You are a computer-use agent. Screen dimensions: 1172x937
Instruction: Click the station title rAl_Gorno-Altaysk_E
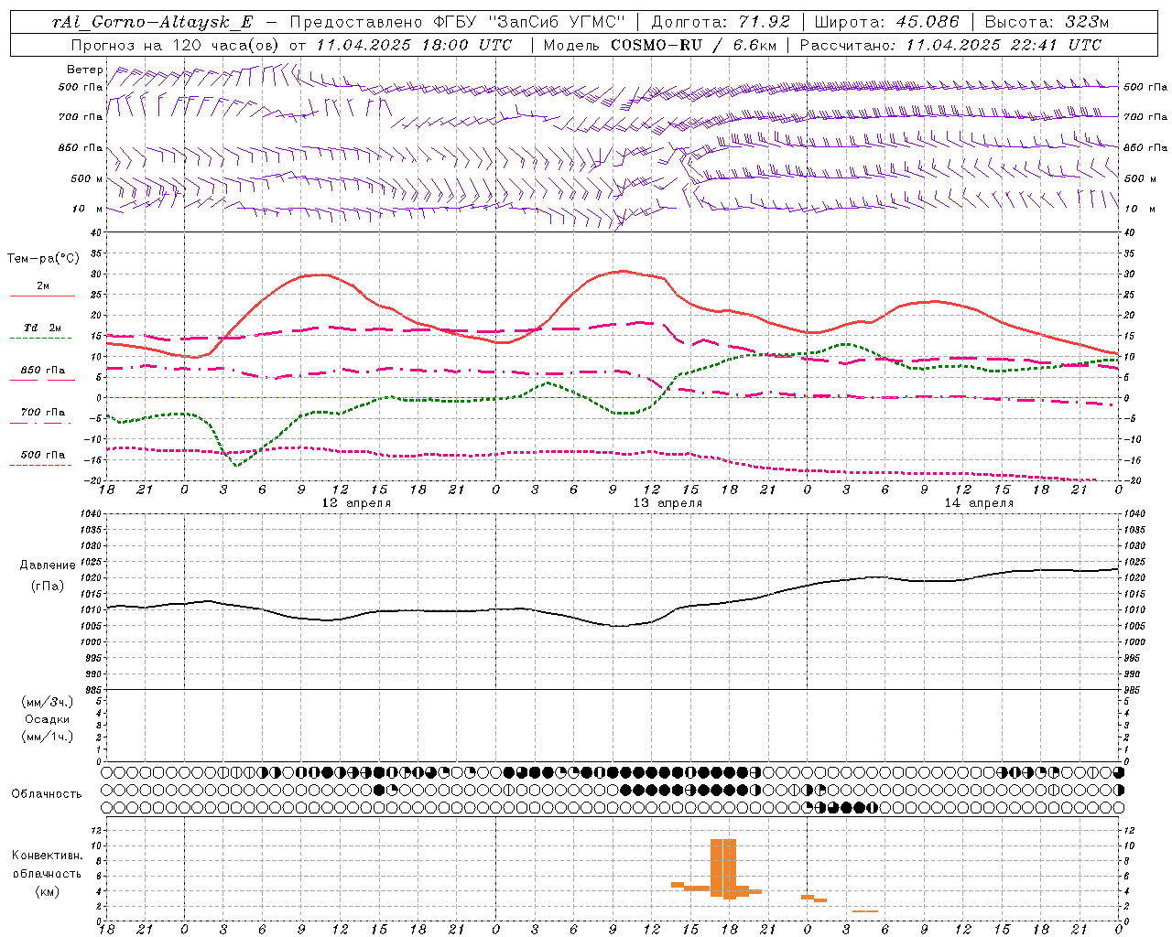[152, 22]
